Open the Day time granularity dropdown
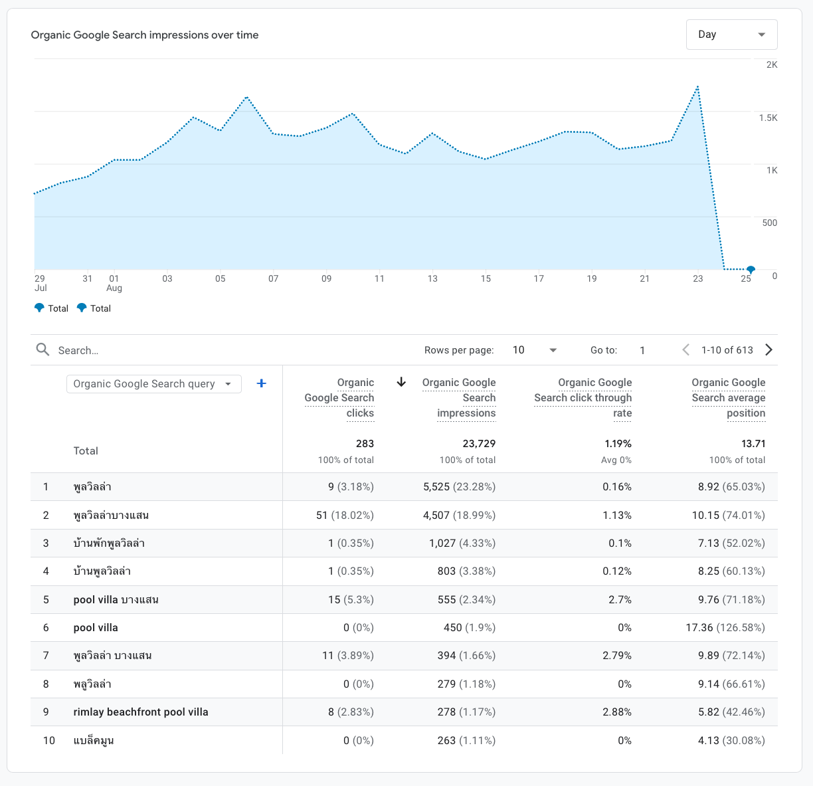Viewport: 813px width, 786px height. tap(731, 34)
